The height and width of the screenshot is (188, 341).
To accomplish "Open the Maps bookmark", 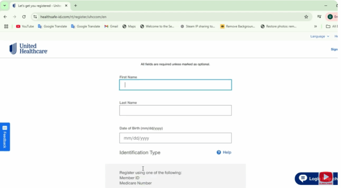I will pos(129,26).
